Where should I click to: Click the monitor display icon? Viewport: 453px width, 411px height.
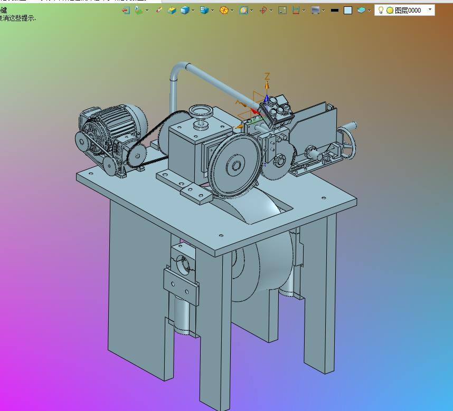(315, 11)
